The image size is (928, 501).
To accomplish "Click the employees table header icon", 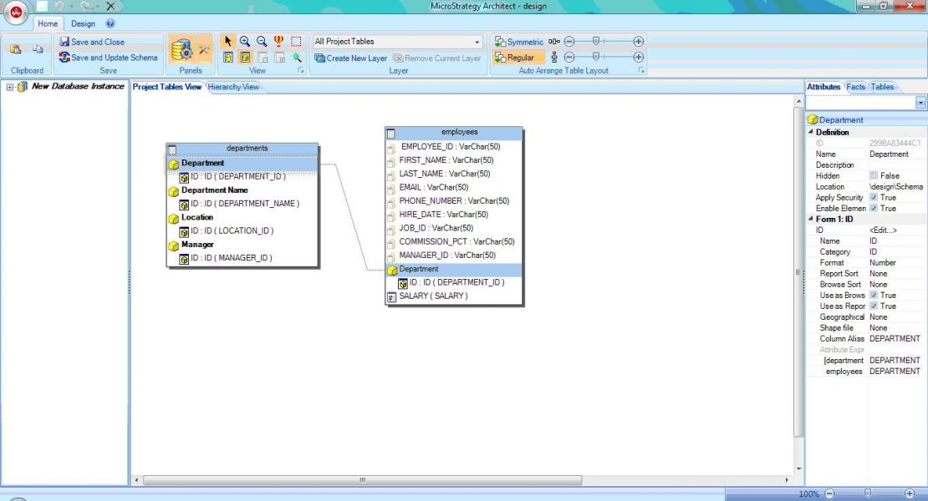I will coord(390,134).
